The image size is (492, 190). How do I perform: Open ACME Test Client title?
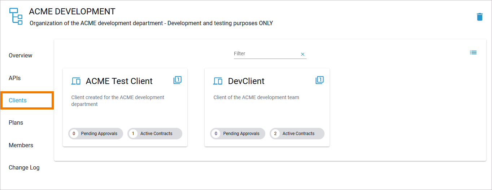(x=119, y=81)
